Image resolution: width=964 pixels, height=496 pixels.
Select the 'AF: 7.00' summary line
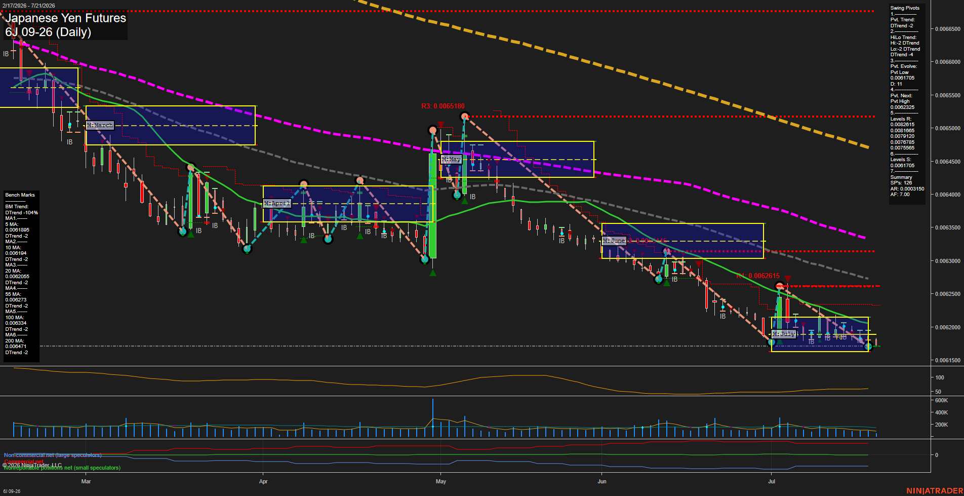[x=900, y=195]
